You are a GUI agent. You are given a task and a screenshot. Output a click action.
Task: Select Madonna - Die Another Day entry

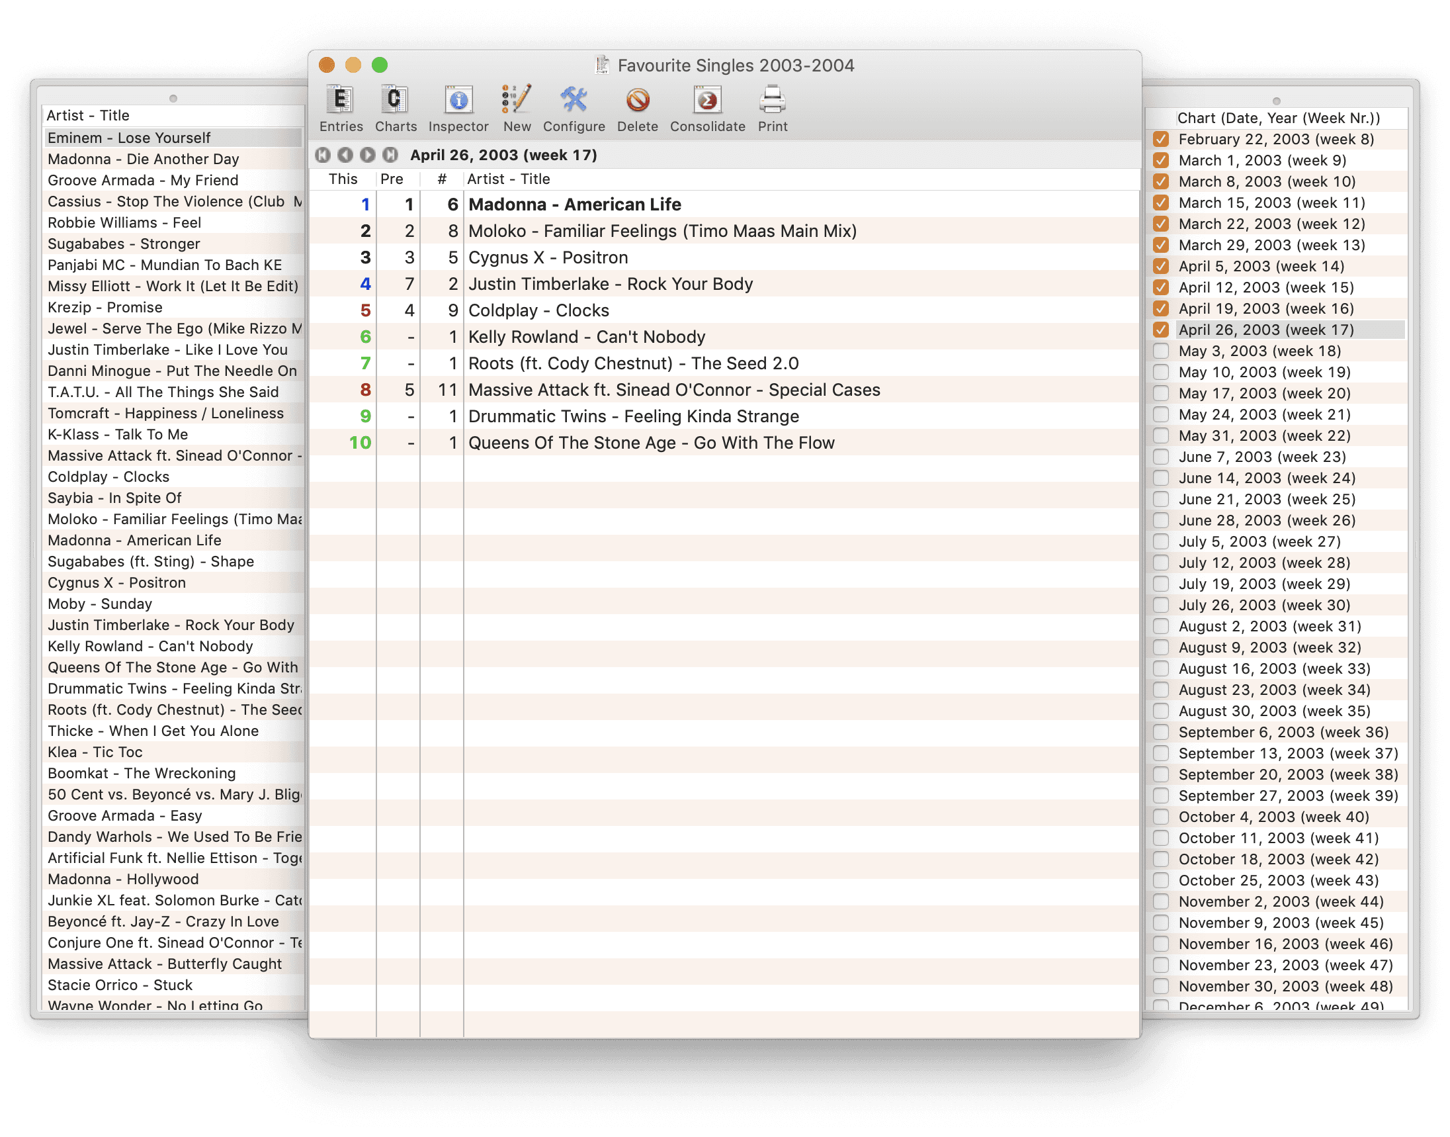(x=143, y=159)
